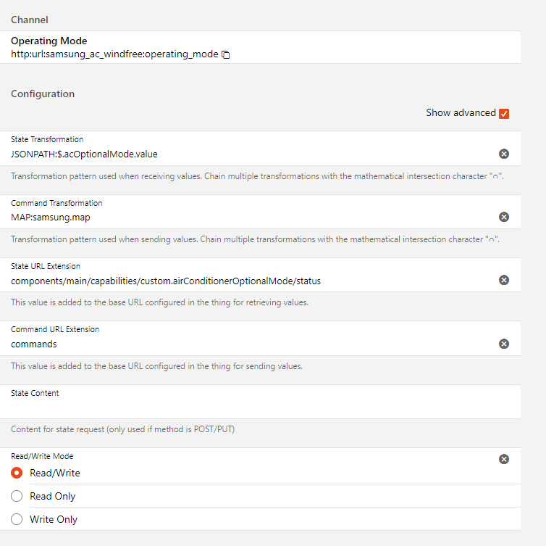Edit the JSONPATH State Transformation input
This screenshot has height=546, width=546.
[246, 154]
